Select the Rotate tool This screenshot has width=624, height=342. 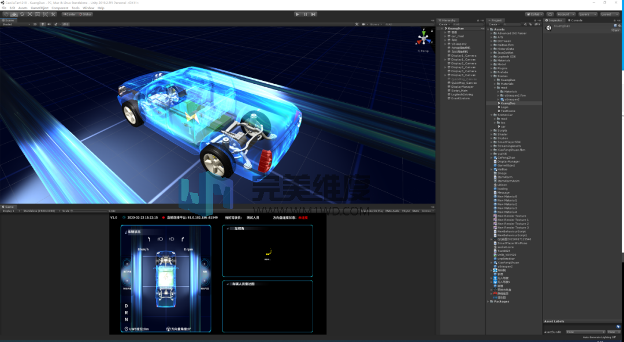click(x=22, y=14)
